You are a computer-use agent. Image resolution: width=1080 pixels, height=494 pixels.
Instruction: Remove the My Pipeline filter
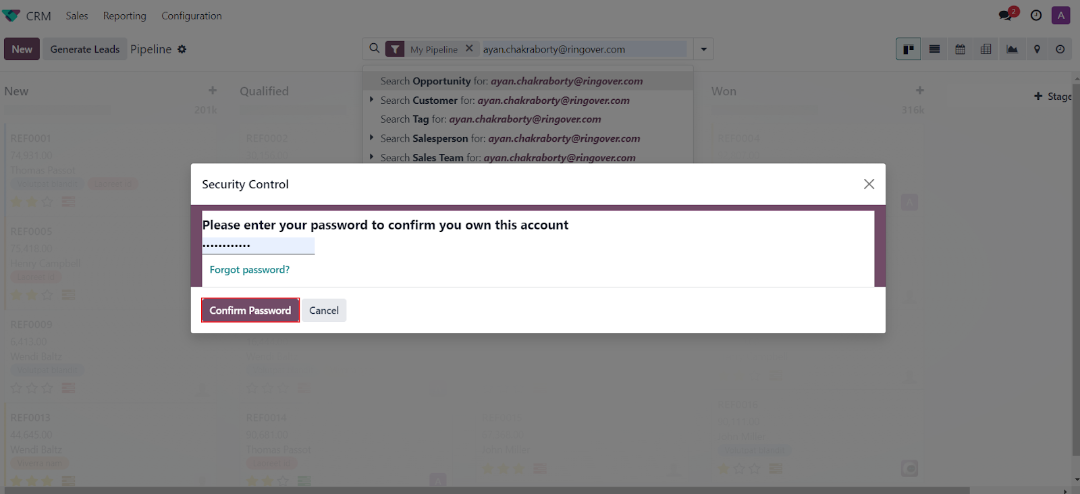[469, 49]
